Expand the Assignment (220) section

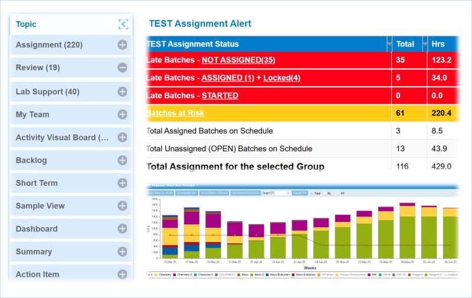(x=122, y=45)
